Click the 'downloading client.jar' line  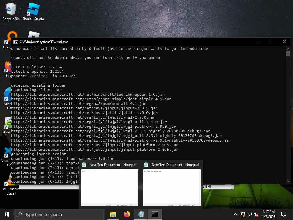[x=36, y=90]
